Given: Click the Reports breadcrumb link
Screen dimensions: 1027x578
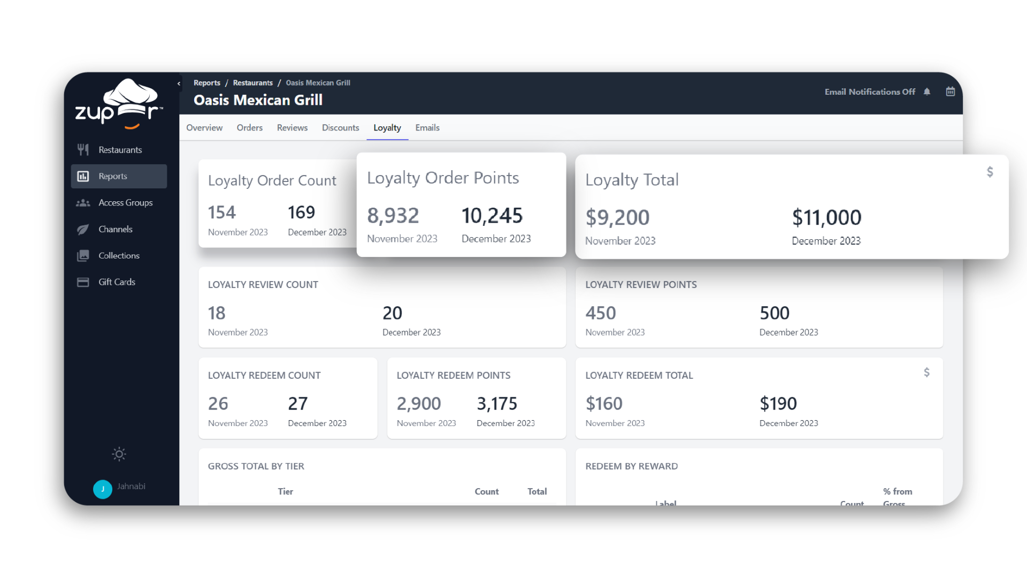Looking at the screenshot, I should pyautogui.click(x=206, y=83).
